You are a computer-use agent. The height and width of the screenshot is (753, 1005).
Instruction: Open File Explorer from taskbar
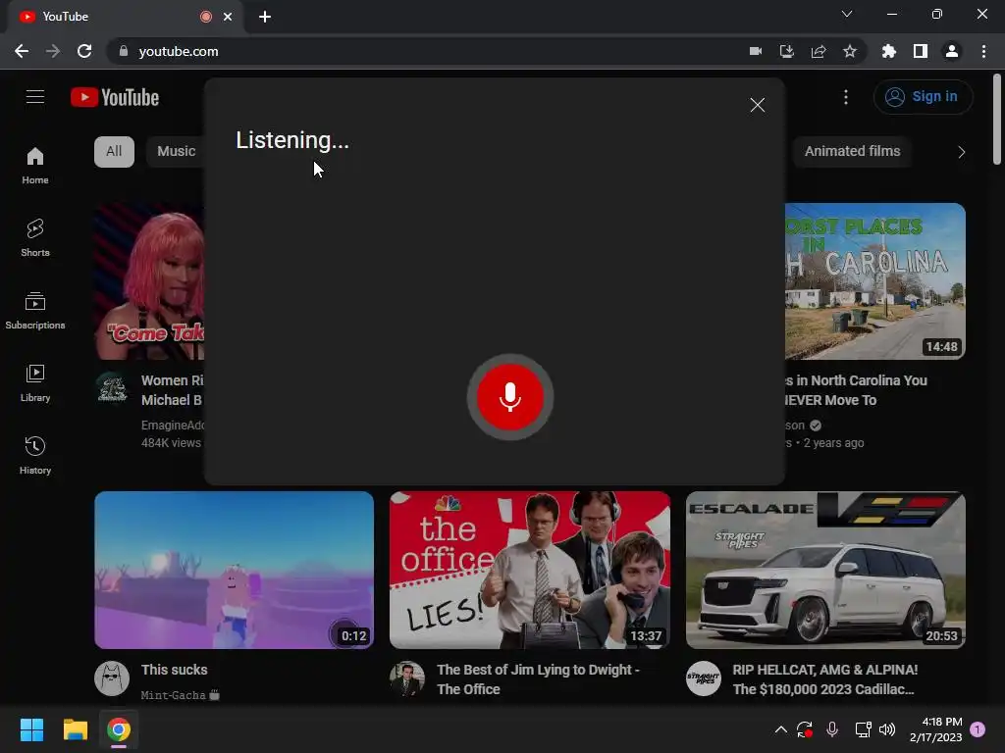point(75,729)
